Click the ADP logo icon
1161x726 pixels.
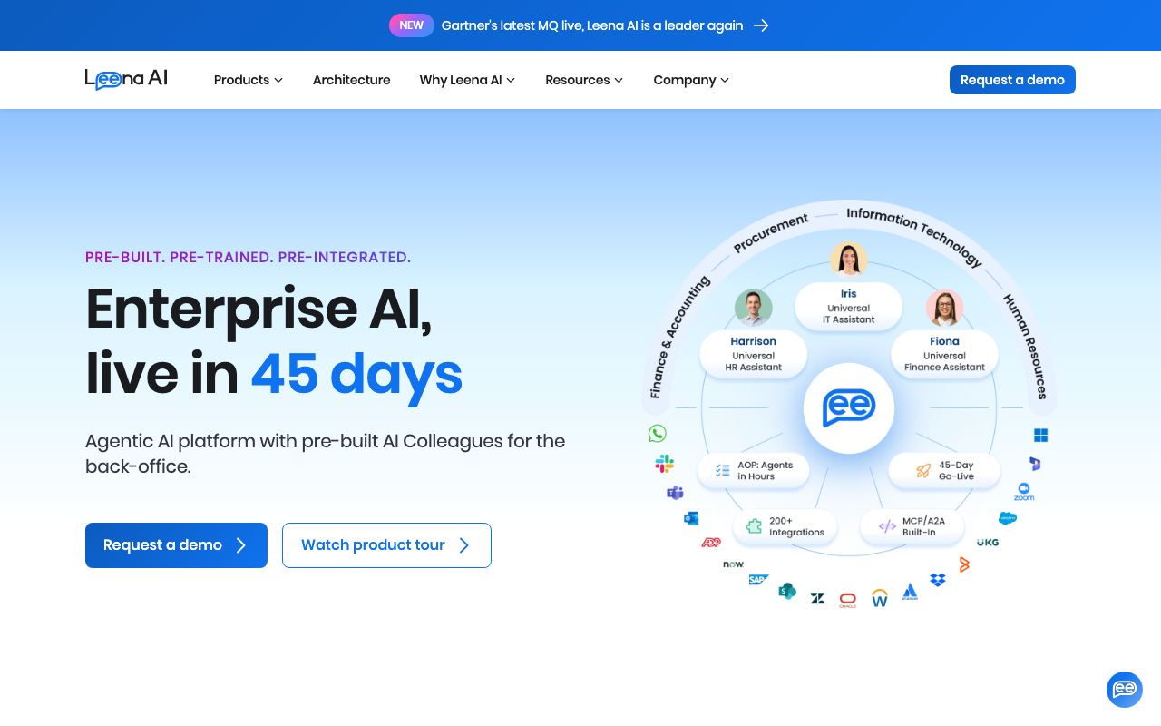[711, 543]
